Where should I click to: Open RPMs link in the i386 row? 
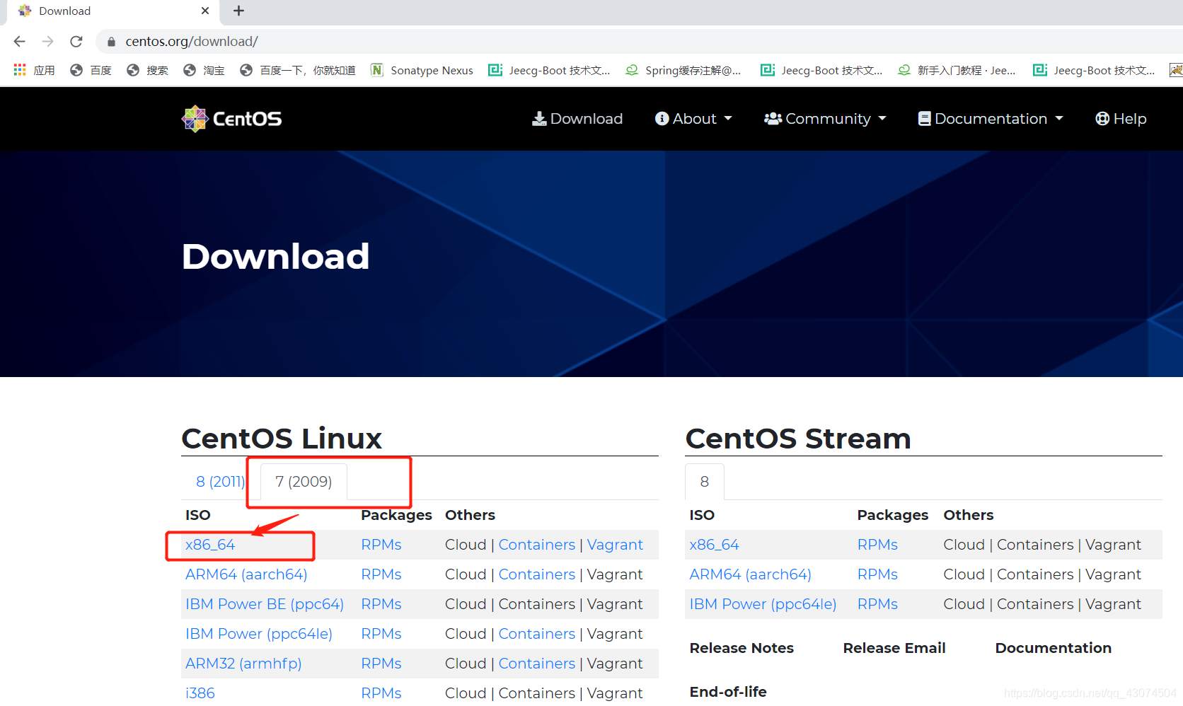(381, 693)
